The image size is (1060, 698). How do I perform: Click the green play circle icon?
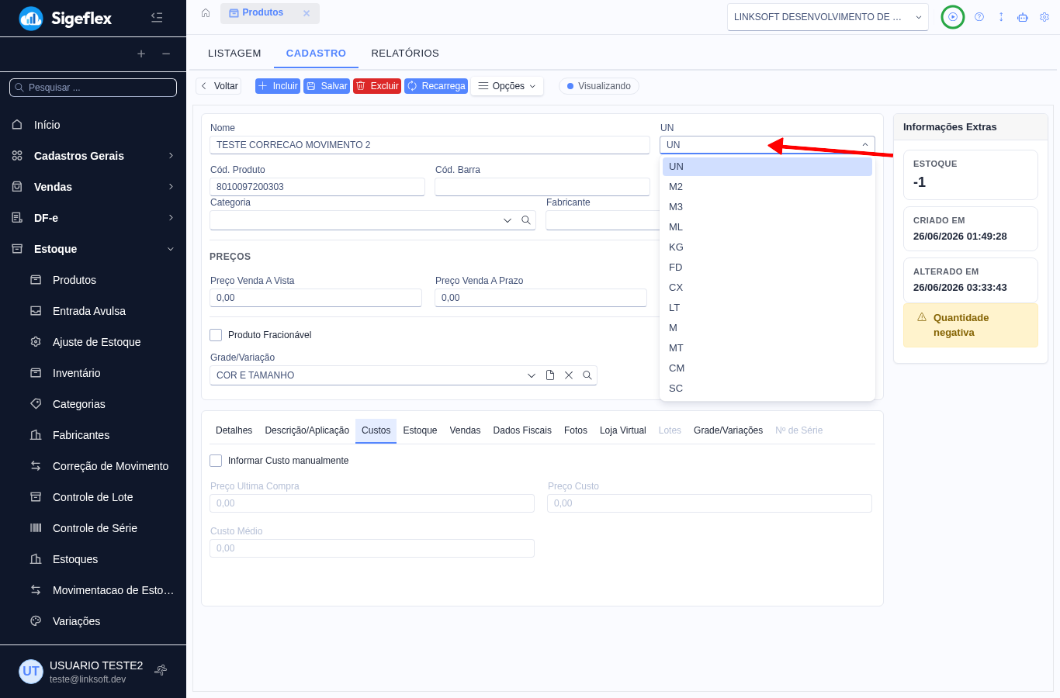[953, 17]
